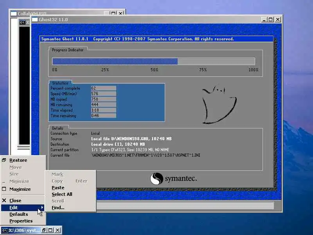Click the Time remaining value 0:46
Image resolution: width=313 pixels, height=235 pixels.
coord(104,116)
